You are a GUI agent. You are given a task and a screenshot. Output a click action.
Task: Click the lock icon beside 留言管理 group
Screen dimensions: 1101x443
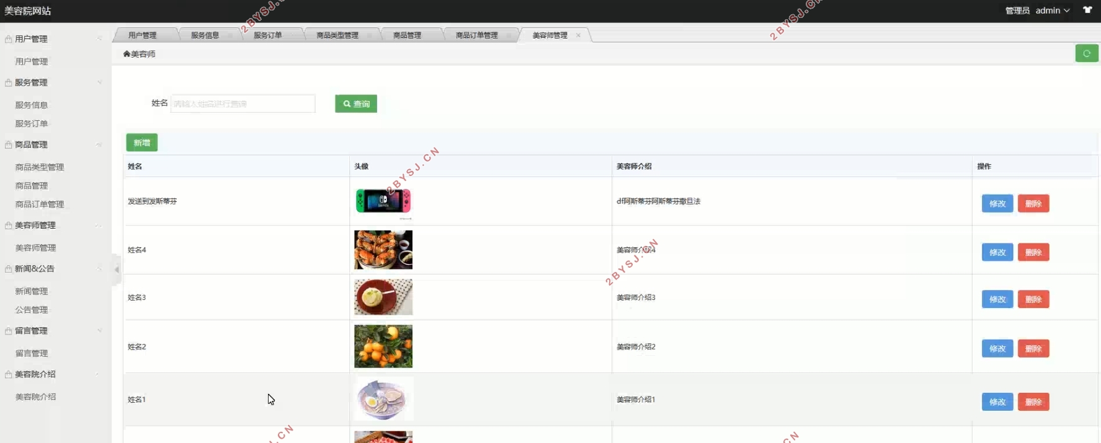pos(8,330)
